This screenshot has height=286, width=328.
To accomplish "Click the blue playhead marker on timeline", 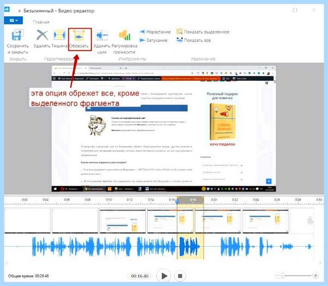I will tap(177, 201).
